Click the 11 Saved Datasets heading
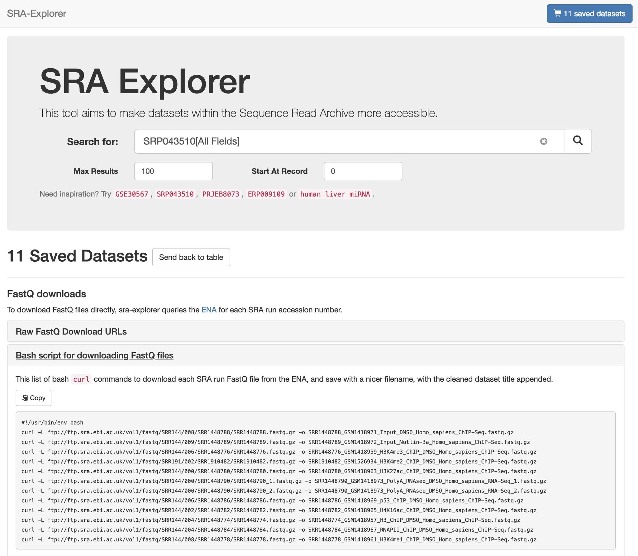The height and width of the screenshot is (556, 638). 77,256
